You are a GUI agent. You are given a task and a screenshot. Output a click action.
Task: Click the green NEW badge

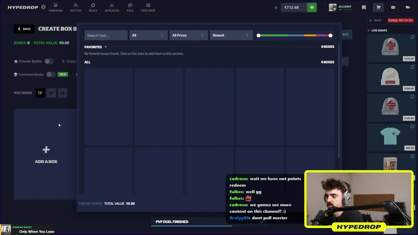tap(63, 74)
